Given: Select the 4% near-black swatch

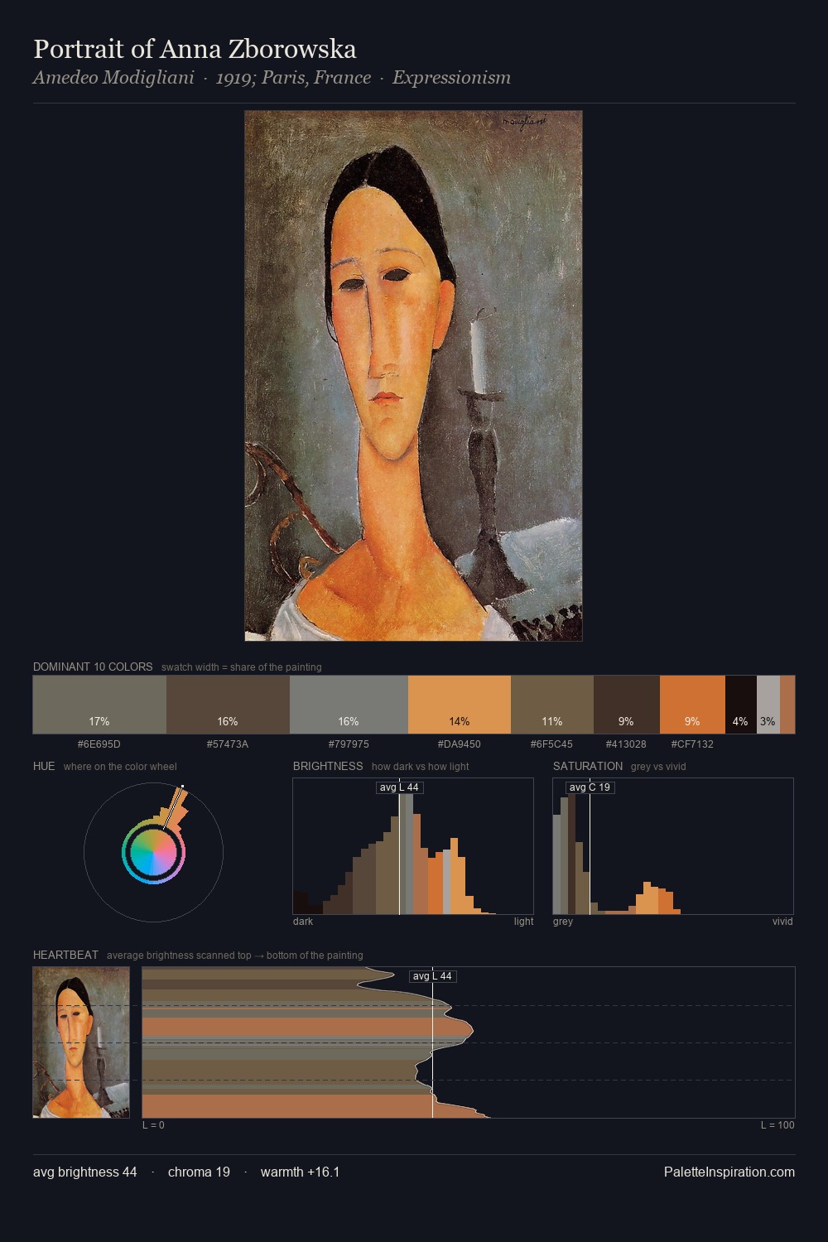Looking at the screenshot, I should click(x=741, y=705).
